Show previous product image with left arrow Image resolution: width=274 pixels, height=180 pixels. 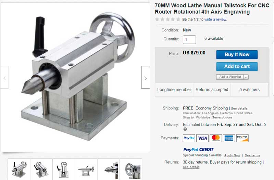point(4,77)
